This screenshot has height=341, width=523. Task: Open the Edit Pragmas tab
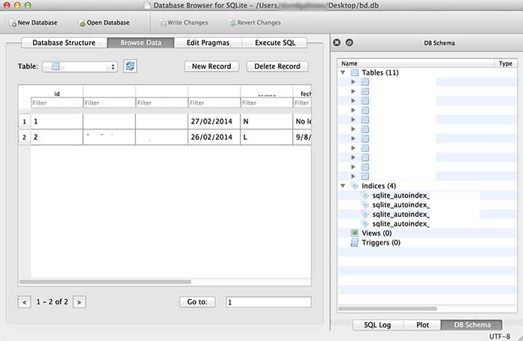point(208,43)
